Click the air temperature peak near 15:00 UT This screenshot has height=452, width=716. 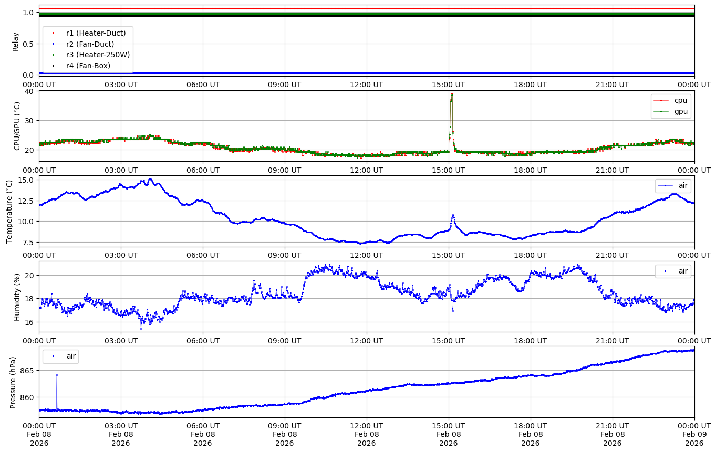tap(453, 215)
